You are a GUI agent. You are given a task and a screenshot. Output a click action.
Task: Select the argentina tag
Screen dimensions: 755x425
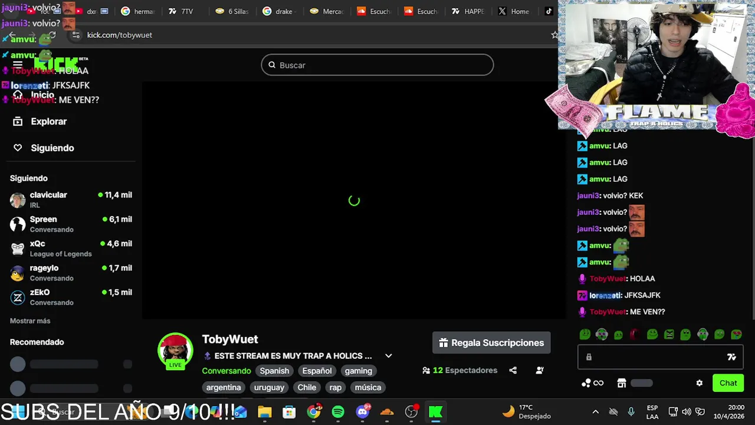[224, 387]
